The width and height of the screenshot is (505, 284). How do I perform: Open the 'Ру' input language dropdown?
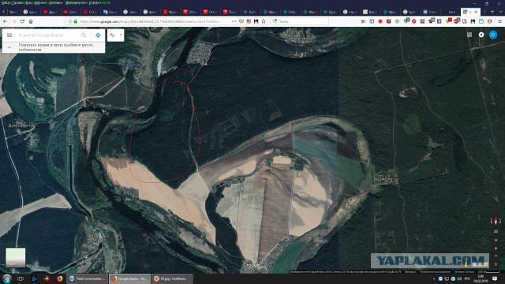click(116, 35)
